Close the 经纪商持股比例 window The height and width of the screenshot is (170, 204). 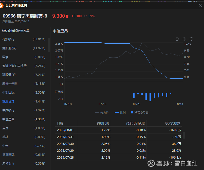pyautogui.click(x=201, y=6)
